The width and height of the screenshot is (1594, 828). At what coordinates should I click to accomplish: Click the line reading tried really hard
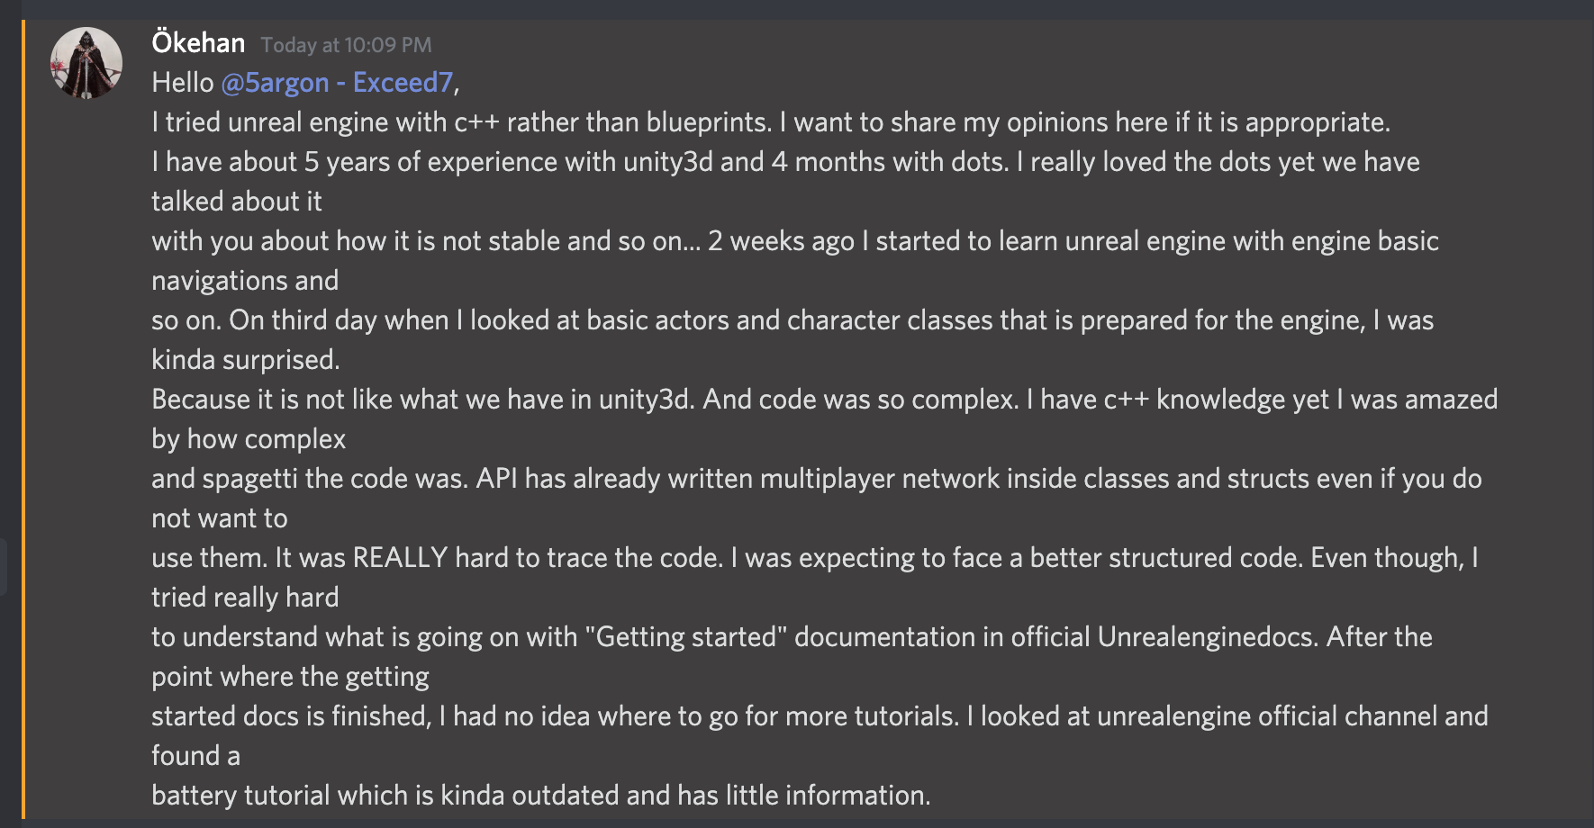245,598
